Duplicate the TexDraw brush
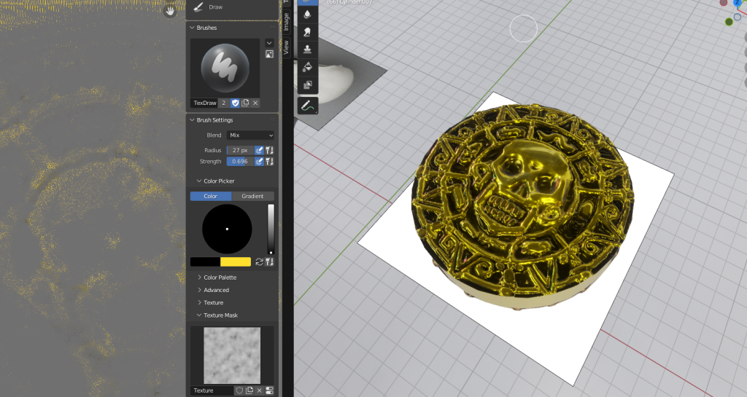Viewport: 747px width, 397px height. tap(245, 103)
